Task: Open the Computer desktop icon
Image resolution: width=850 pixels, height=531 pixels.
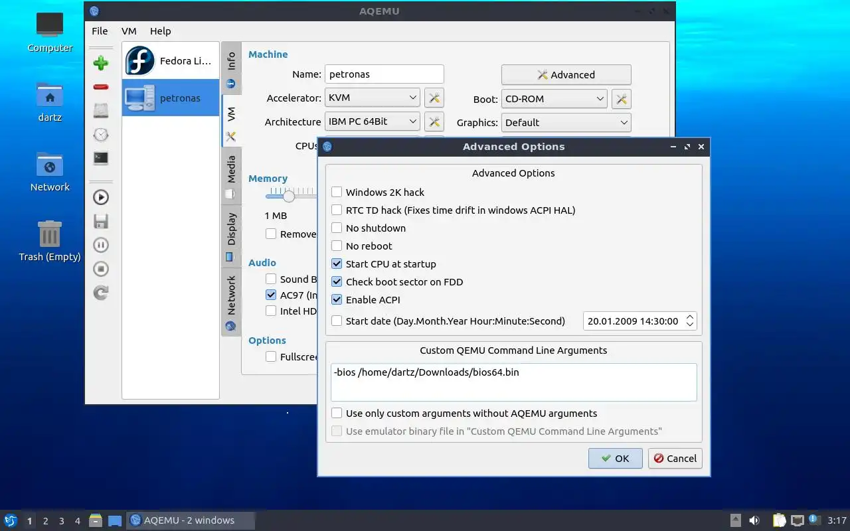Action: 50,32
